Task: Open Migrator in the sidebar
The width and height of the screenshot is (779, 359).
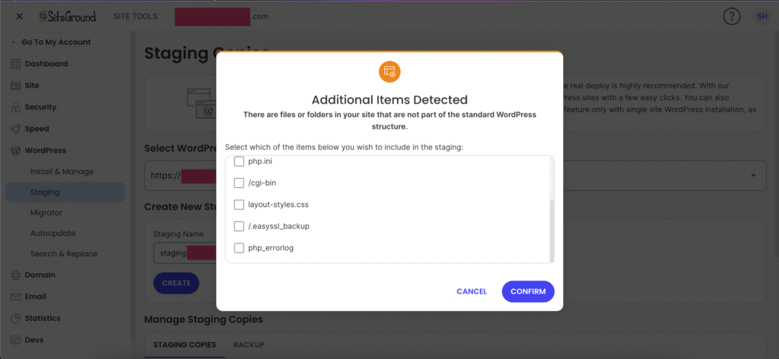Action: coord(46,213)
